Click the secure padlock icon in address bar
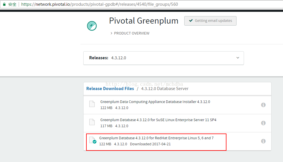 click(4, 4)
